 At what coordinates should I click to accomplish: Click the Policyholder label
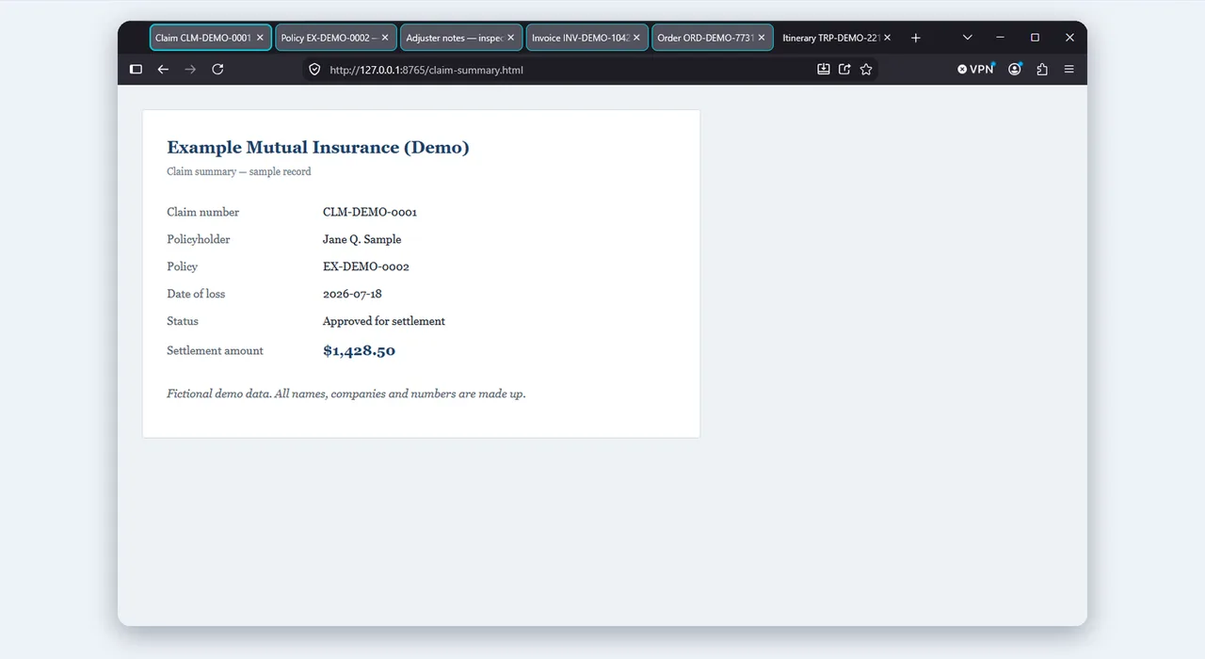point(199,239)
